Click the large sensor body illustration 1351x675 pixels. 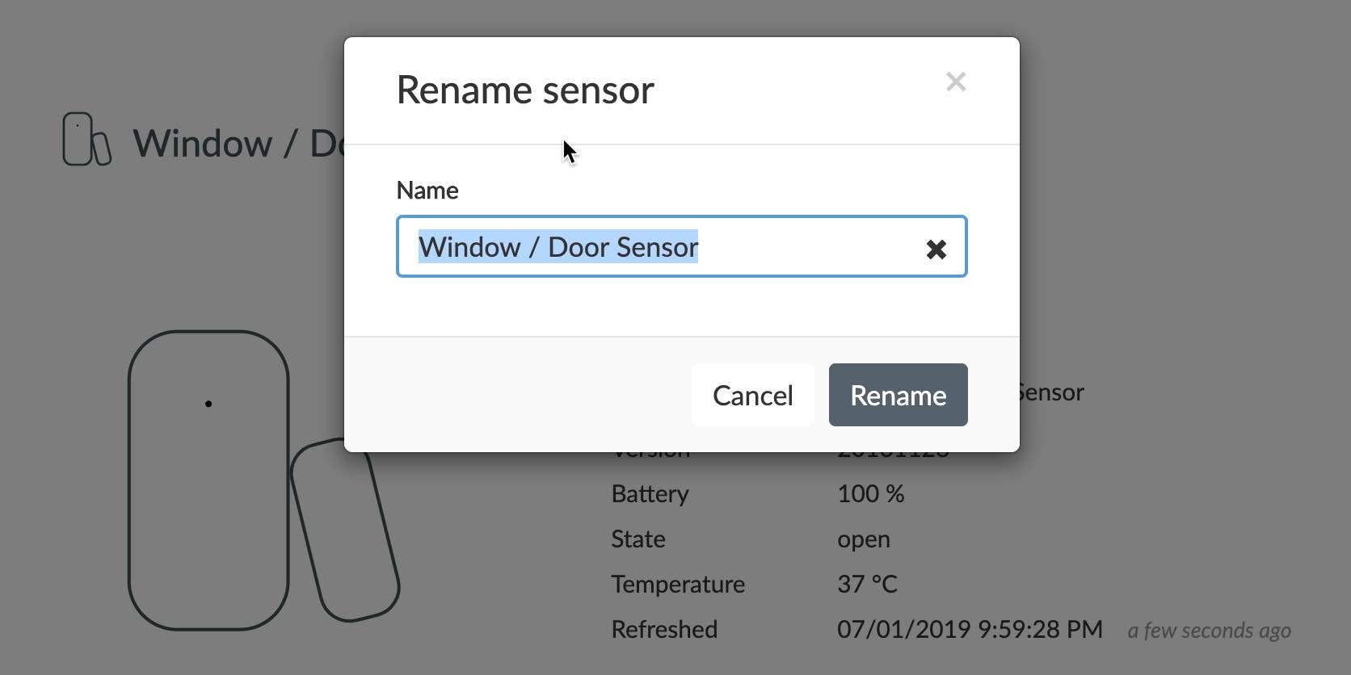(208, 480)
